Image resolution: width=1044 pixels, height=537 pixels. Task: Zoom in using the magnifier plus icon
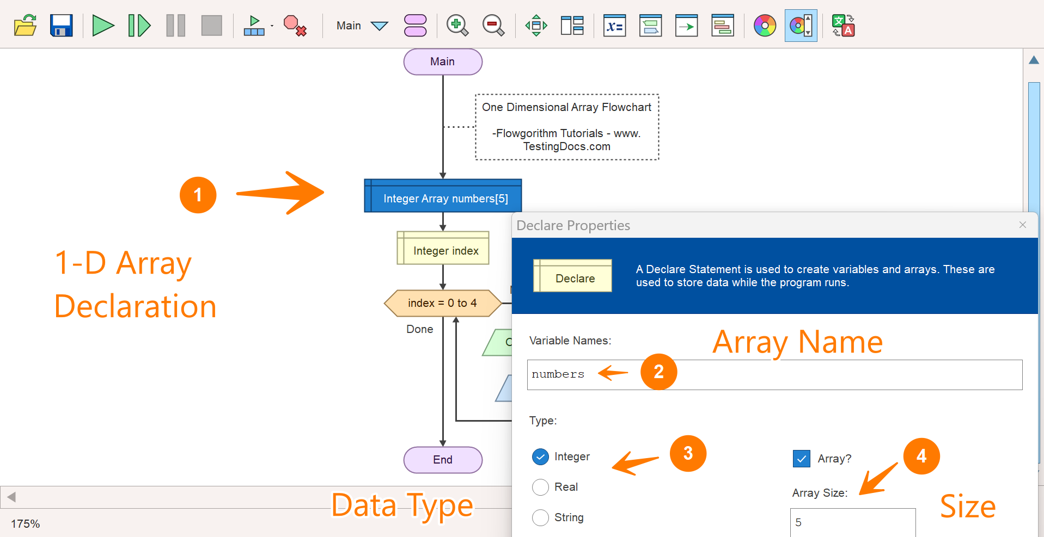click(457, 26)
